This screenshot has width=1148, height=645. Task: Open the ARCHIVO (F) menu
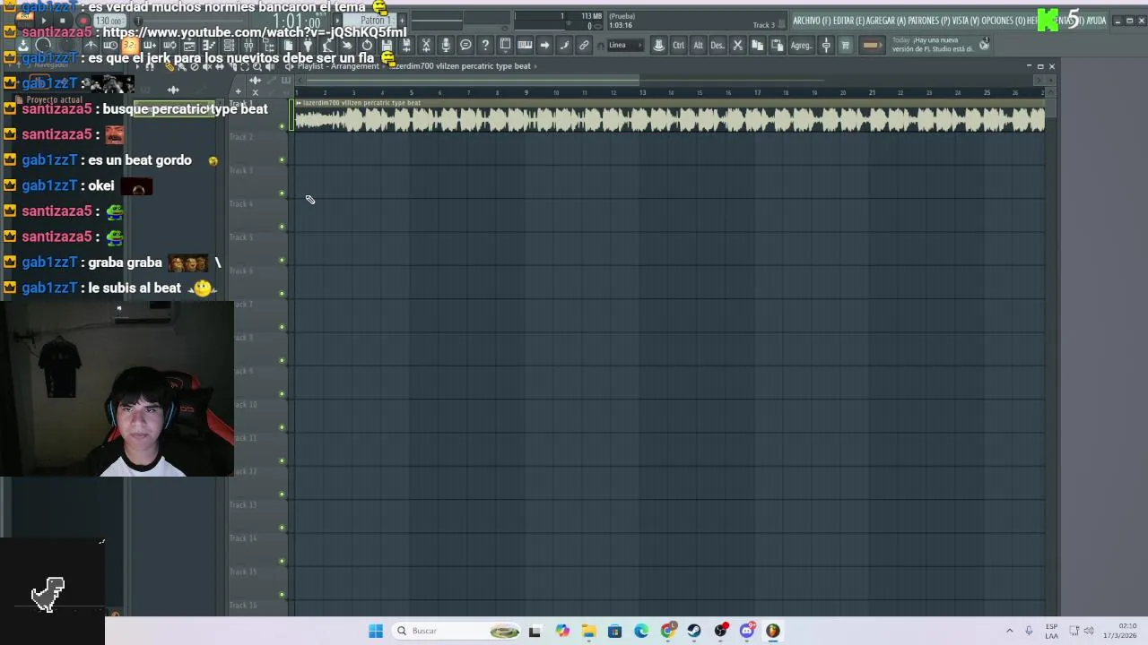click(x=812, y=21)
